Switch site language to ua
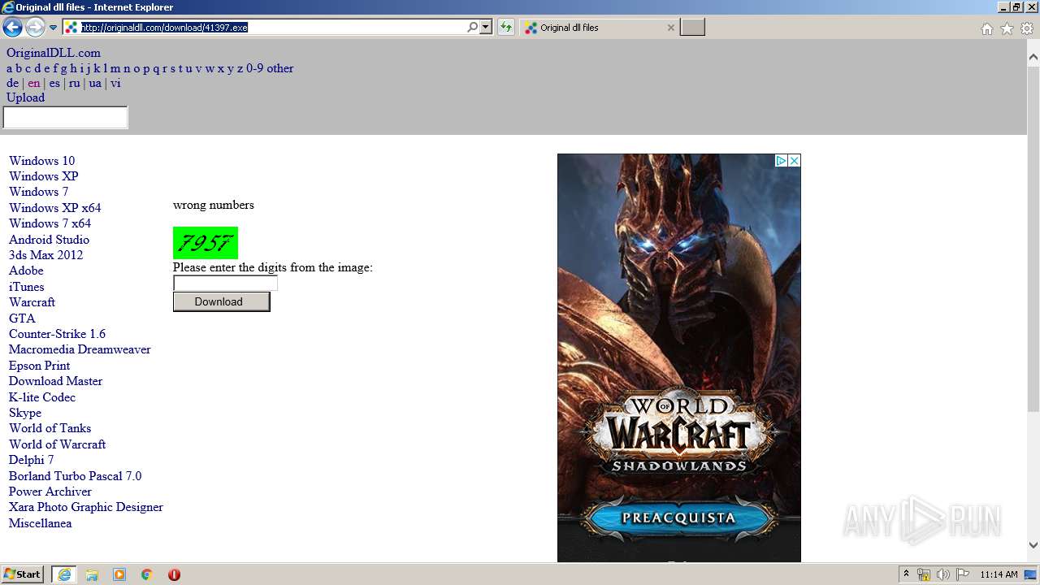This screenshot has height=585, width=1040. pyautogui.click(x=95, y=83)
